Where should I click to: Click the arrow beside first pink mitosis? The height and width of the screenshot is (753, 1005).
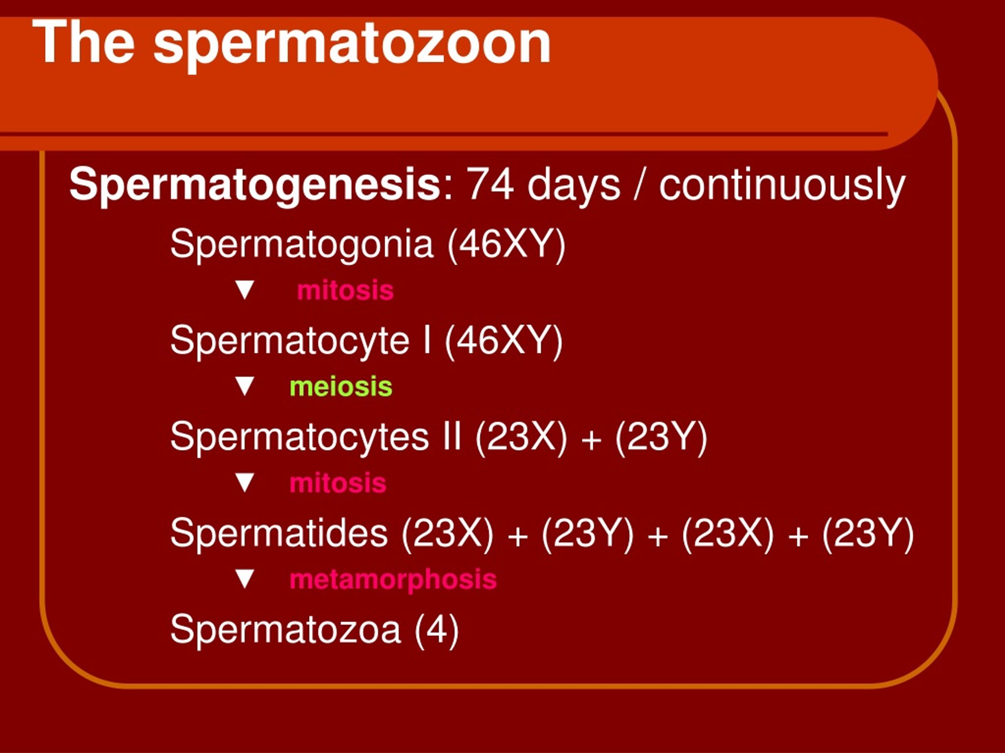pos(245,289)
